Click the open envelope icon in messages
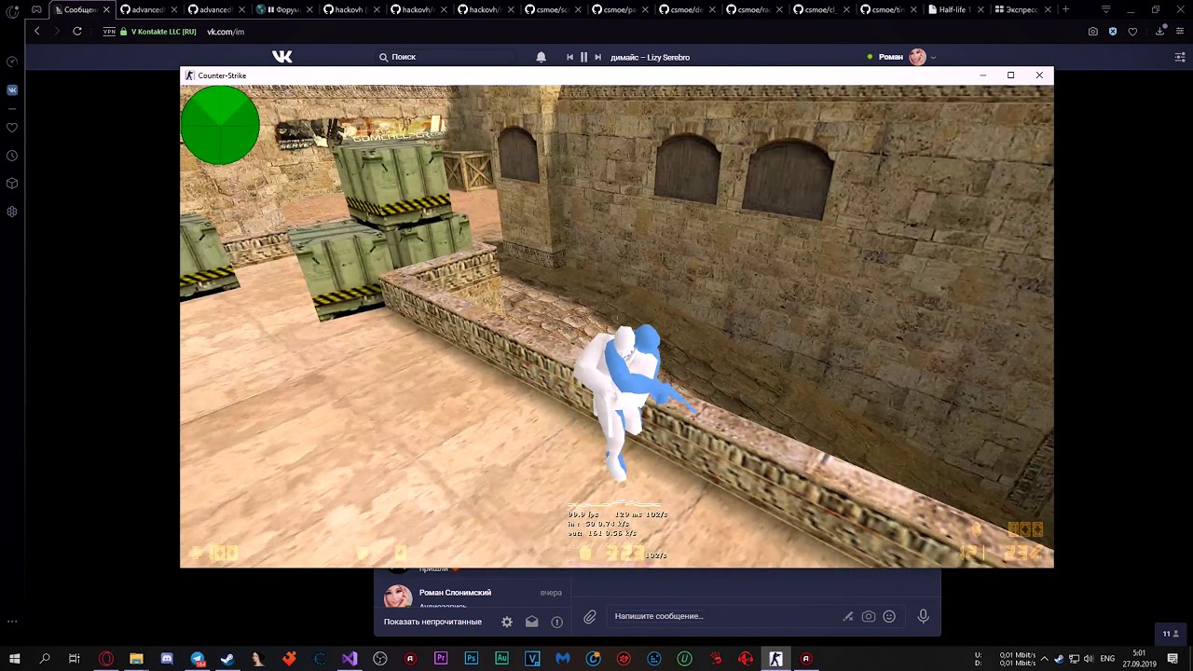The width and height of the screenshot is (1193, 671). tap(531, 622)
